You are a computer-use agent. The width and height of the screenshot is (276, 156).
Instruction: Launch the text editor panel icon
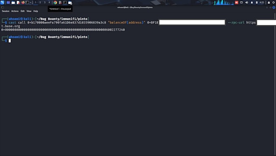click(x=18, y=2)
